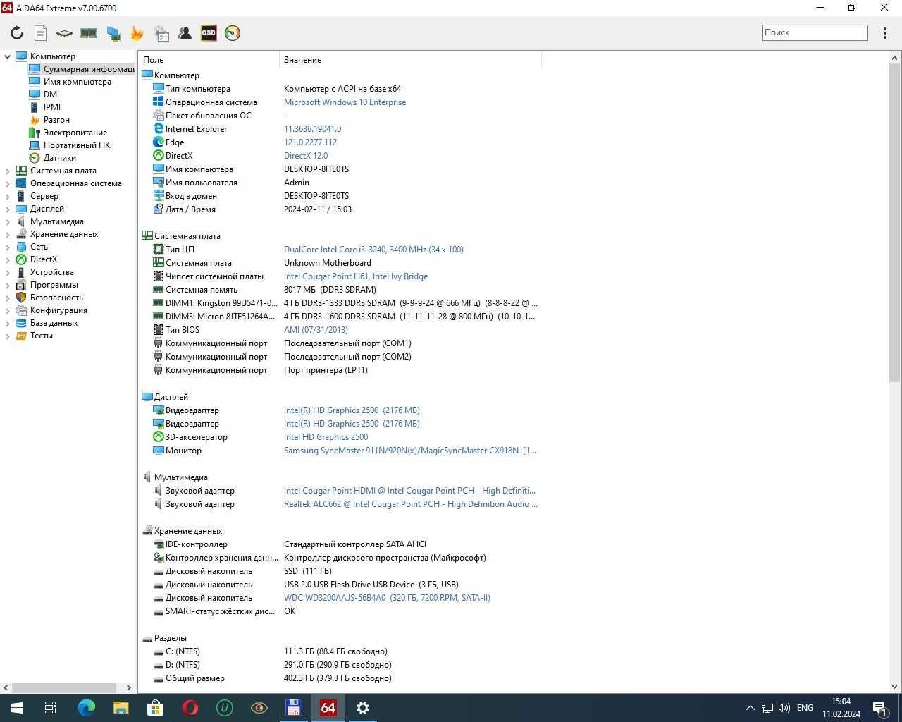
Task: Click the checklist toolbar icon next to flame
Action: [161, 33]
